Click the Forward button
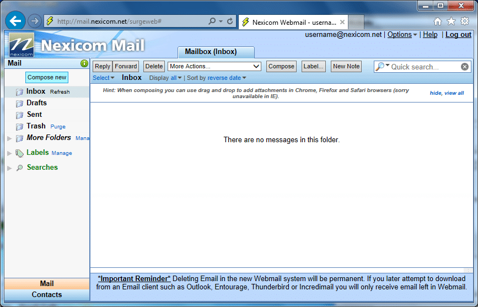Screen dimensions: 478x307 (x=126, y=66)
